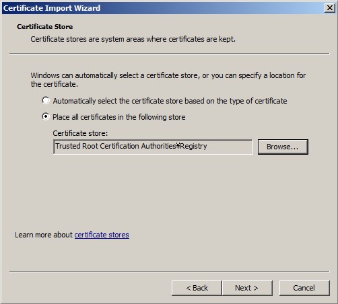The height and width of the screenshot is (304, 338).
Task: Click the 'Windows can automatically select' description
Action: click(x=168, y=75)
